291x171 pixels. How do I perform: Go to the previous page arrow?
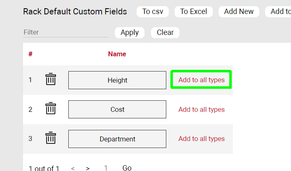73,168
